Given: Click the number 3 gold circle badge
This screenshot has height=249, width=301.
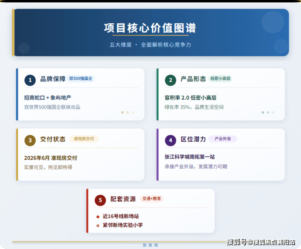Looking at the screenshot, I should tap(30, 140).
